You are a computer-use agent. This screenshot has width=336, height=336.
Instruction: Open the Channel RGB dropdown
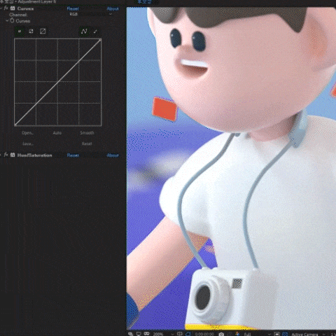point(90,14)
